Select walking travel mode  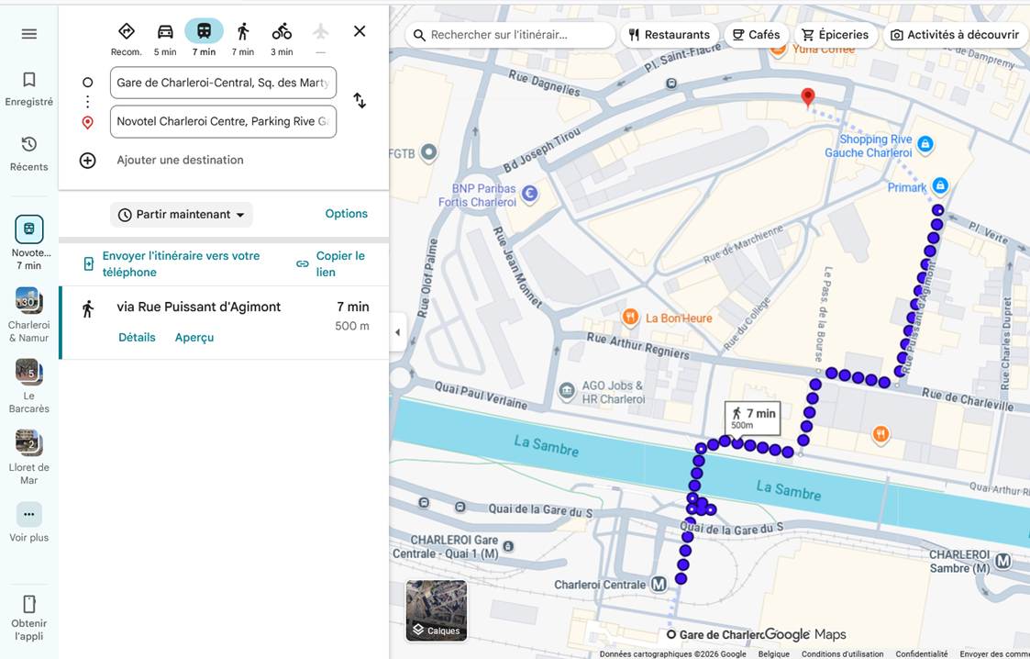point(243,31)
